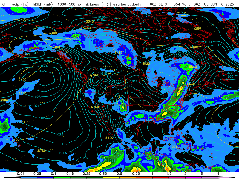Click the '5820' thickness contour label
Image resolution: width=239 pixels, height=179 pixels.
pos(109,138)
